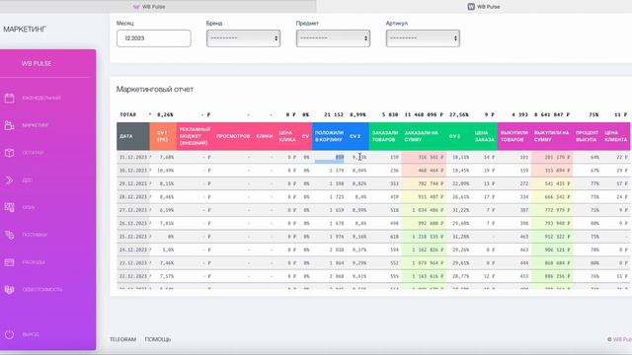Select the 25.12.2023 date row
Viewport: 632px width, 355px height.
coord(373,237)
